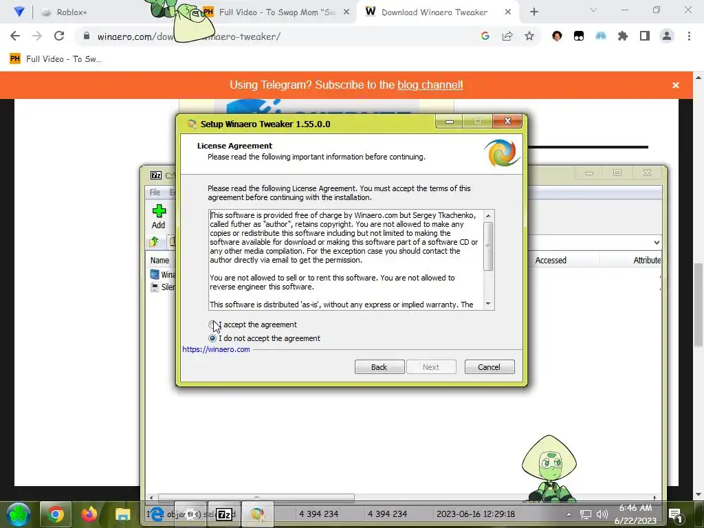Click the taskbar clock showing 6:46 AM
This screenshot has height=528, width=704.
point(635,514)
